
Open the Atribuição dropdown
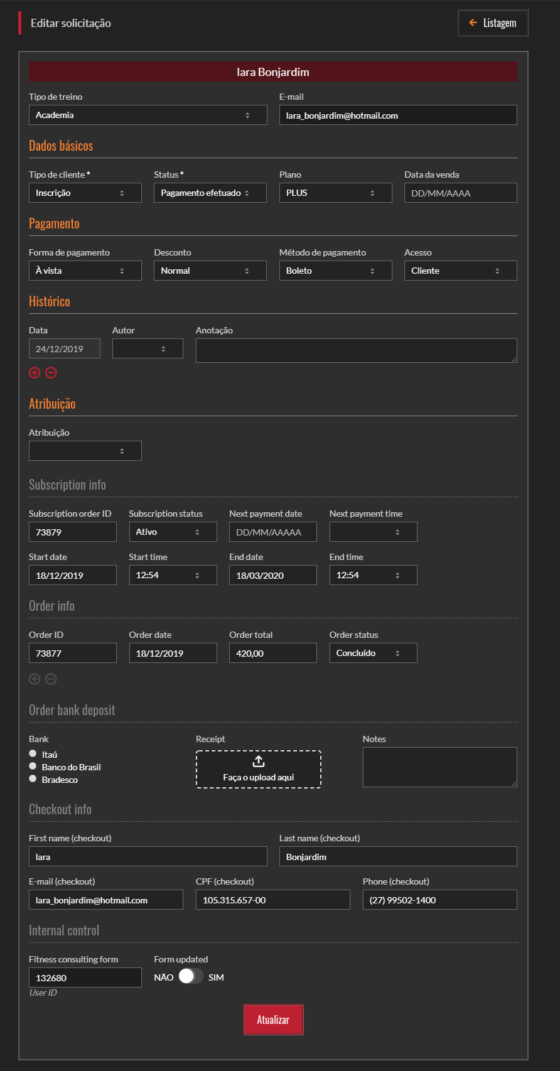pyautogui.click(x=85, y=451)
